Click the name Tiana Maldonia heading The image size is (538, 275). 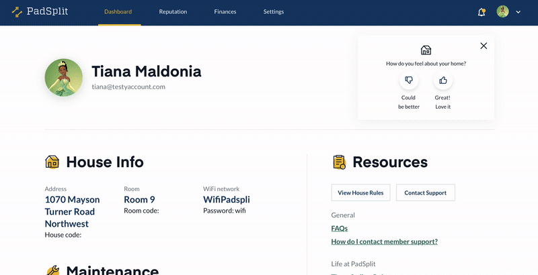pos(146,72)
